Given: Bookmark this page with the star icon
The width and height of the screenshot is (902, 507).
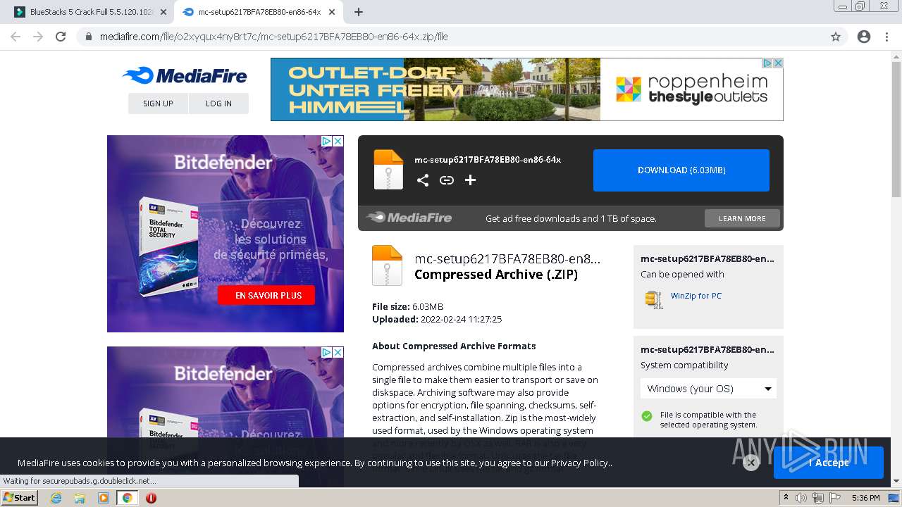Looking at the screenshot, I should 836,37.
